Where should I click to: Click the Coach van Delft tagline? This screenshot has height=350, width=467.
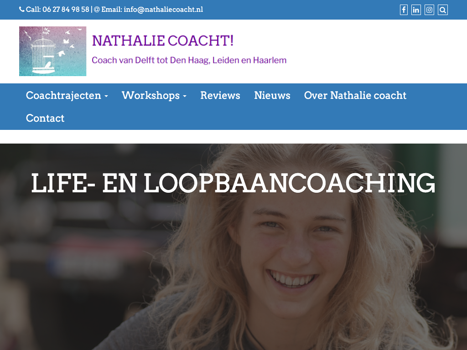(x=189, y=60)
